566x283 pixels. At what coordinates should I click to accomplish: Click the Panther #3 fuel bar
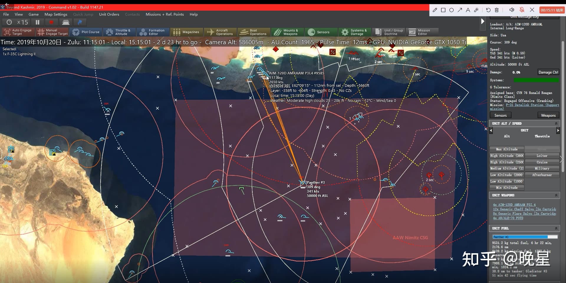pyautogui.click(x=525, y=237)
